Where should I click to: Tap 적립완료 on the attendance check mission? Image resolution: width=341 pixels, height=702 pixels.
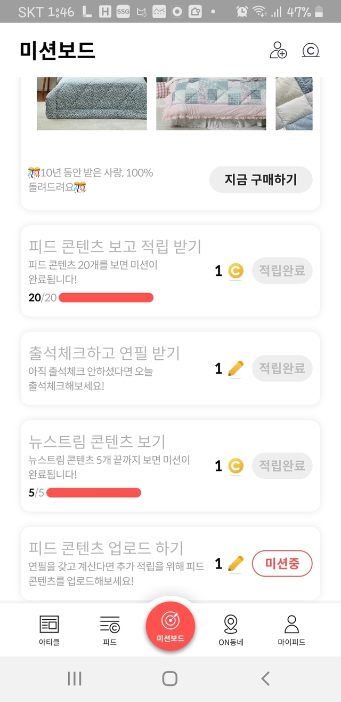282,368
